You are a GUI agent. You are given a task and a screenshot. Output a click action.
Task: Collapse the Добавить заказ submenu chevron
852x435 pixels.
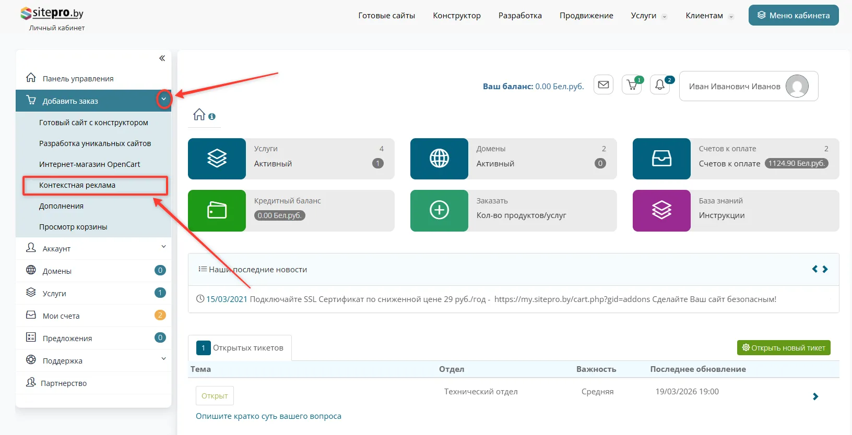164,99
